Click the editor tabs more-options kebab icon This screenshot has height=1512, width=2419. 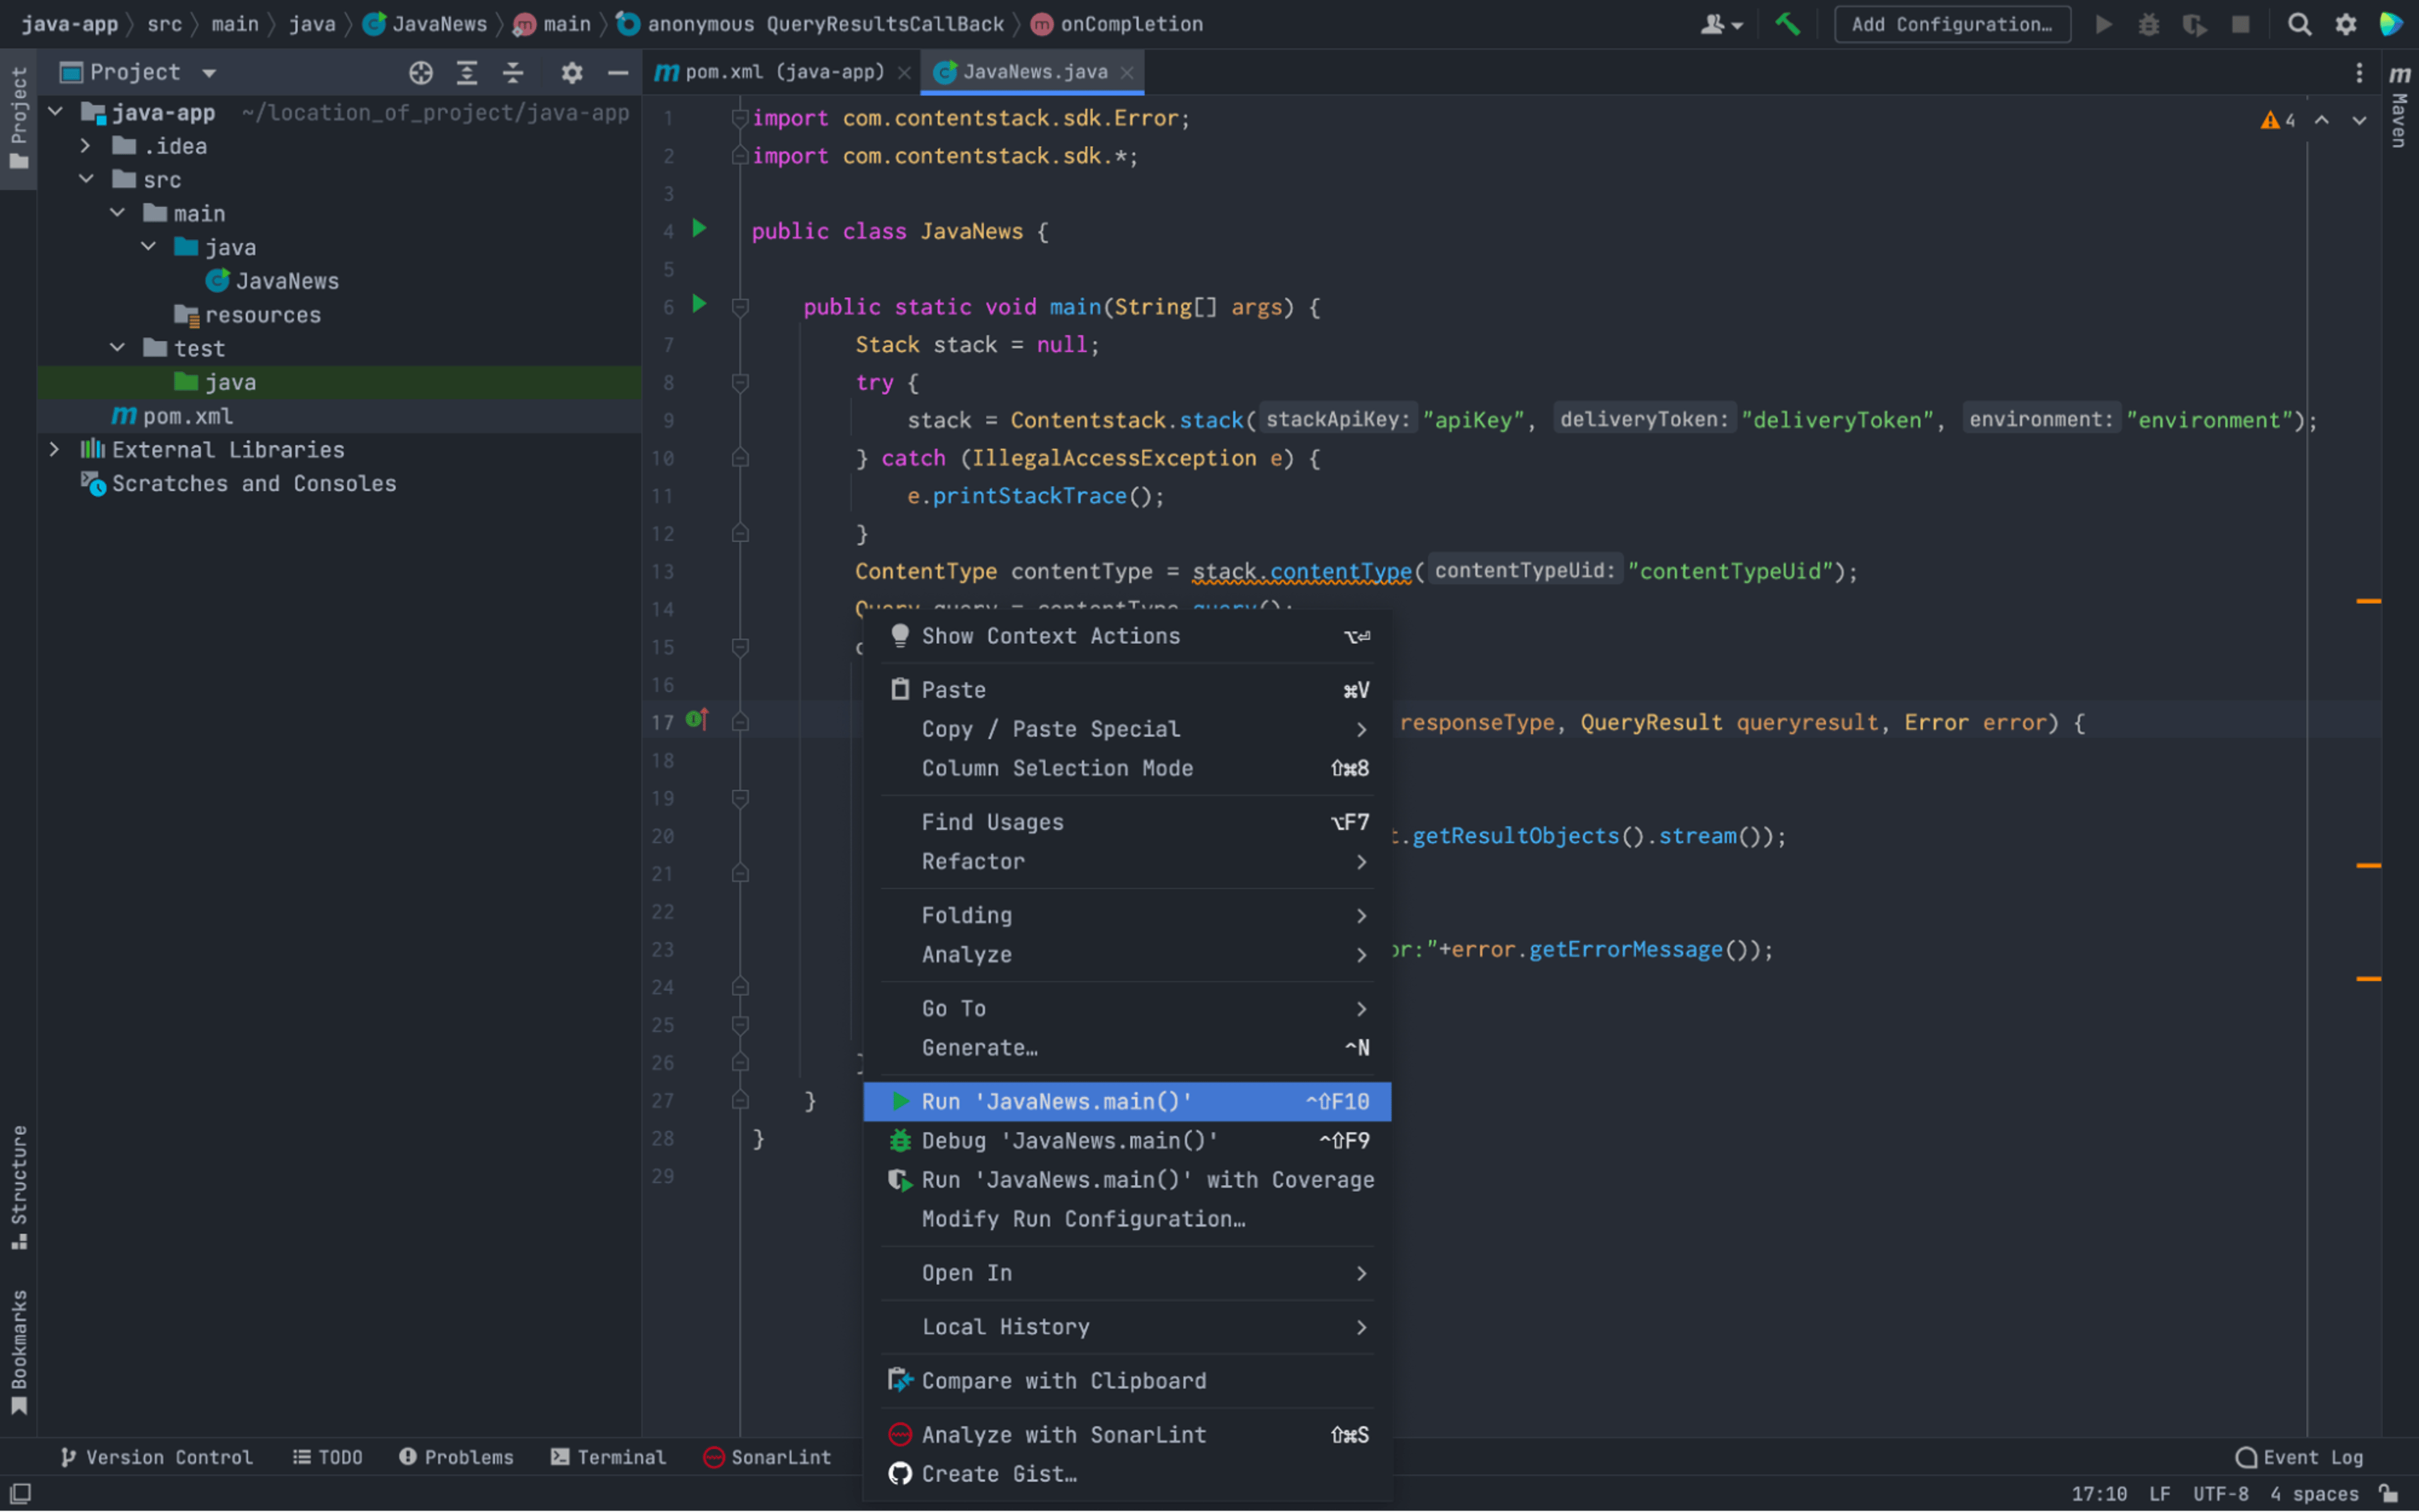(x=2359, y=72)
